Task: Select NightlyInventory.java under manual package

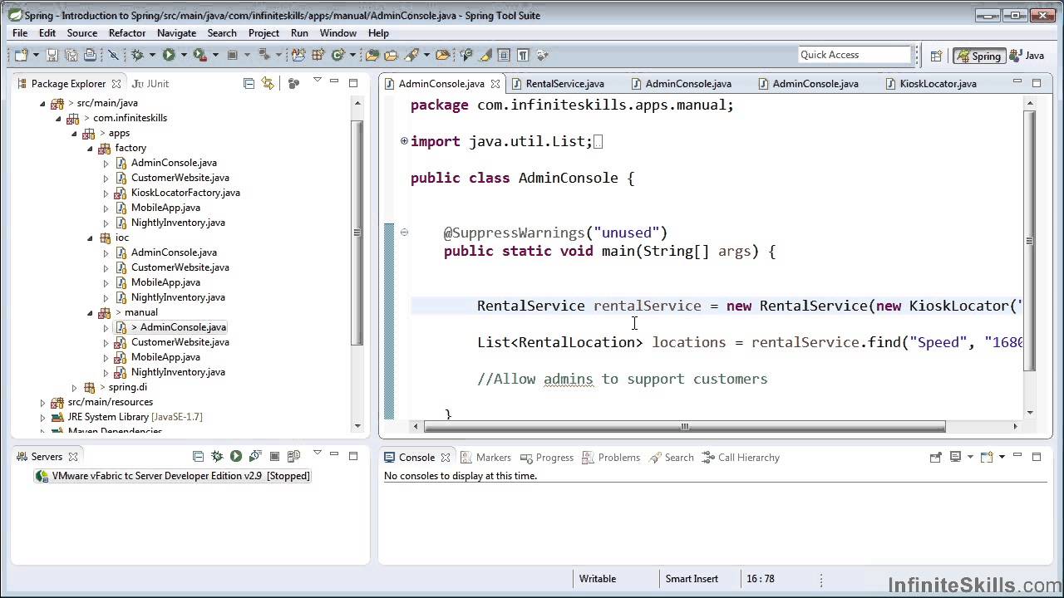Action: point(170,372)
